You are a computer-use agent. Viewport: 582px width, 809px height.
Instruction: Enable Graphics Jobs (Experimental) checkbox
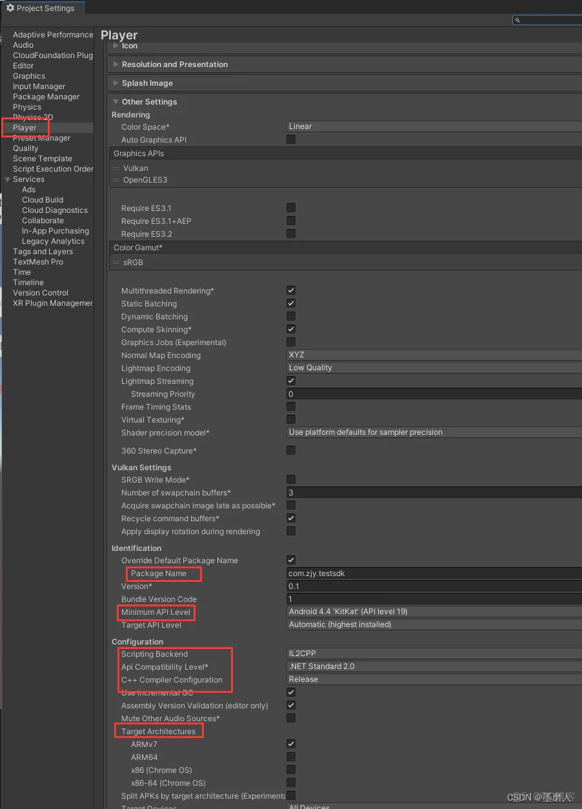click(x=291, y=342)
